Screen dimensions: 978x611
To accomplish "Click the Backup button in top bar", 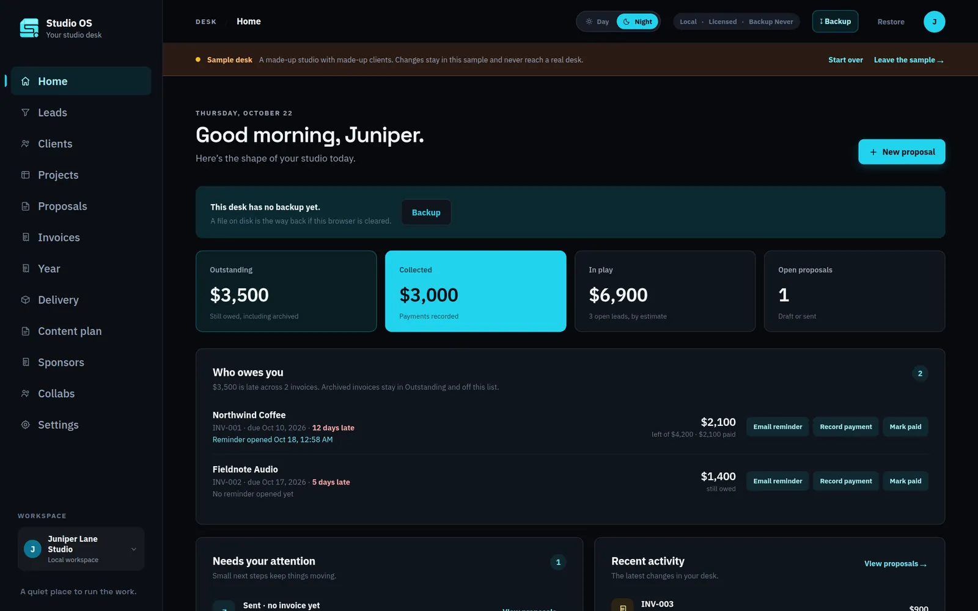I will (835, 21).
